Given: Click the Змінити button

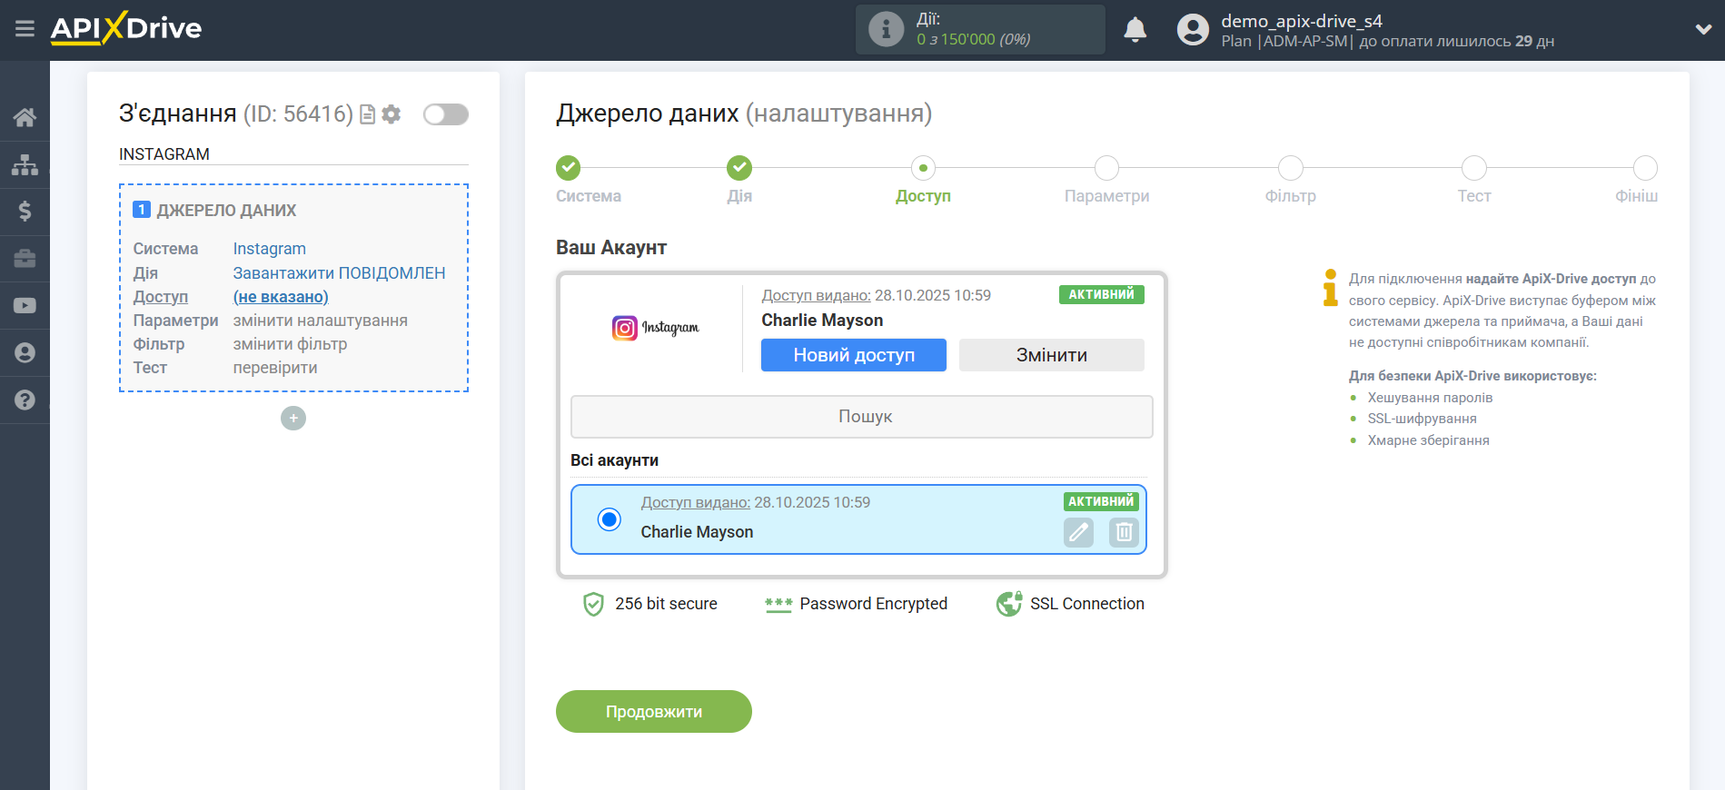Looking at the screenshot, I should [1051, 355].
